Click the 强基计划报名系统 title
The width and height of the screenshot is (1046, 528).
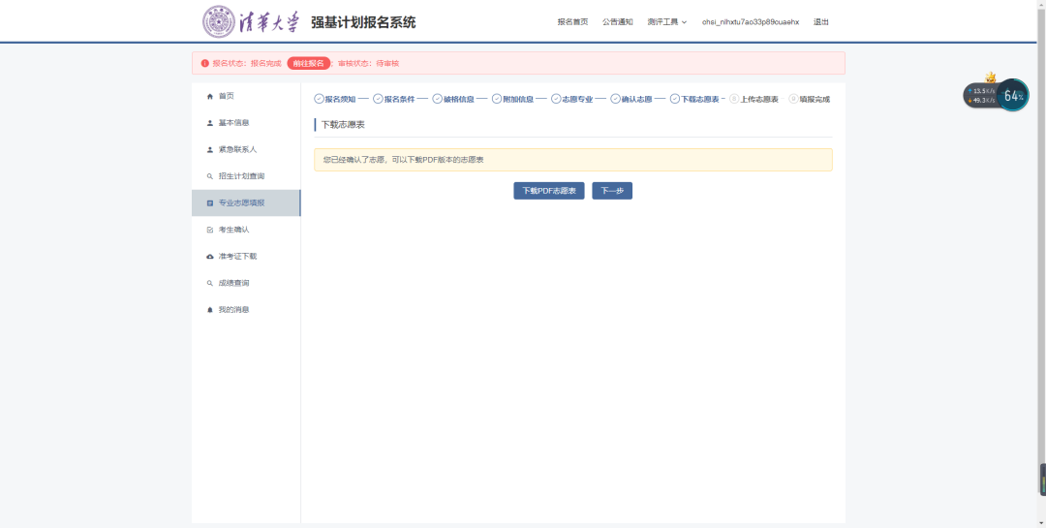363,22
